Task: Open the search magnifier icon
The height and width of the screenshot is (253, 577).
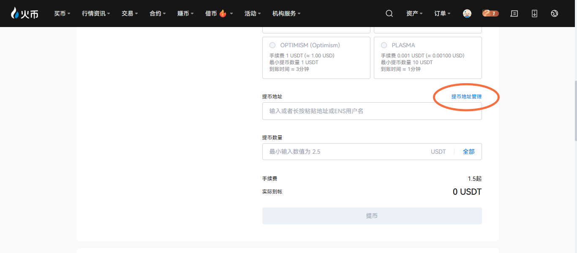Action: point(389,14)
